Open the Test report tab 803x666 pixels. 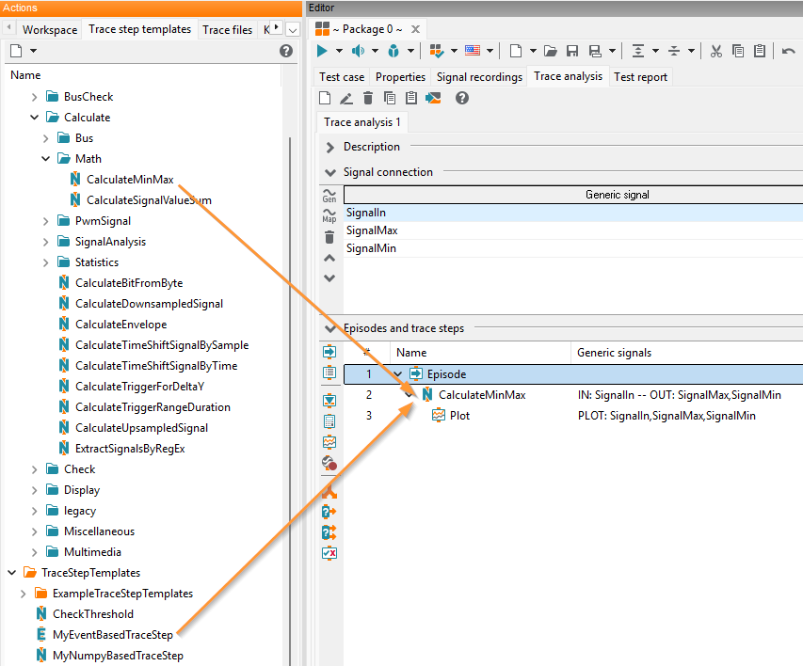pos(640,77)
